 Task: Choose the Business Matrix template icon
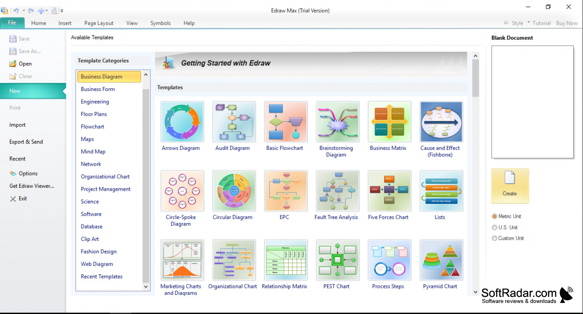(389, 122)
